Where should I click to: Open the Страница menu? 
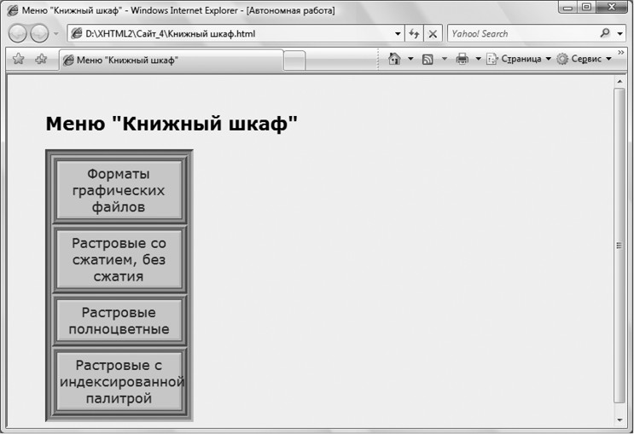click(520, 59)
